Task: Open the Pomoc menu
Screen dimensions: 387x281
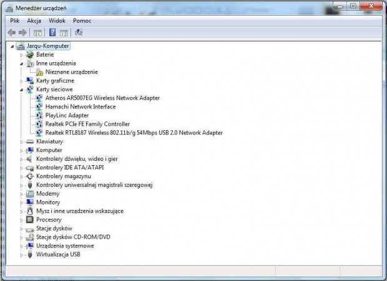Action: point(82,21)
